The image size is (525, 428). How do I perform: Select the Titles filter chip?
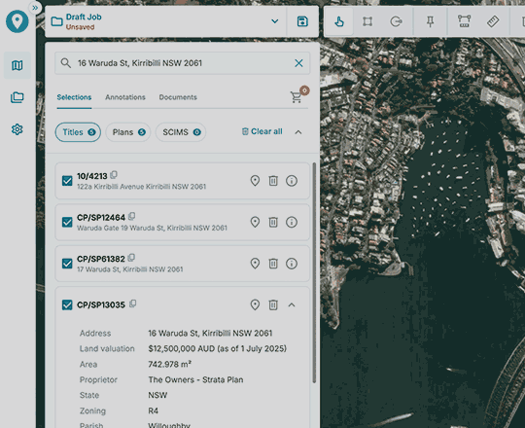point(78,132)
